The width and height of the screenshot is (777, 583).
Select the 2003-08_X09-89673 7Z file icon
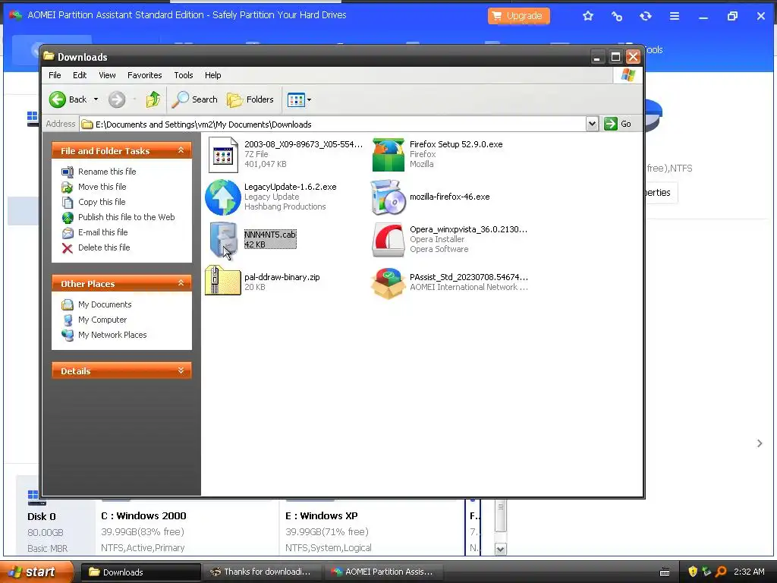(223, 155)
